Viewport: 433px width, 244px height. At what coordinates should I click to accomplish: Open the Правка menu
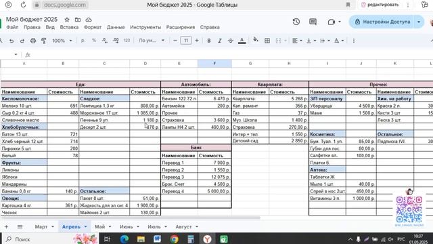point(32,27)
